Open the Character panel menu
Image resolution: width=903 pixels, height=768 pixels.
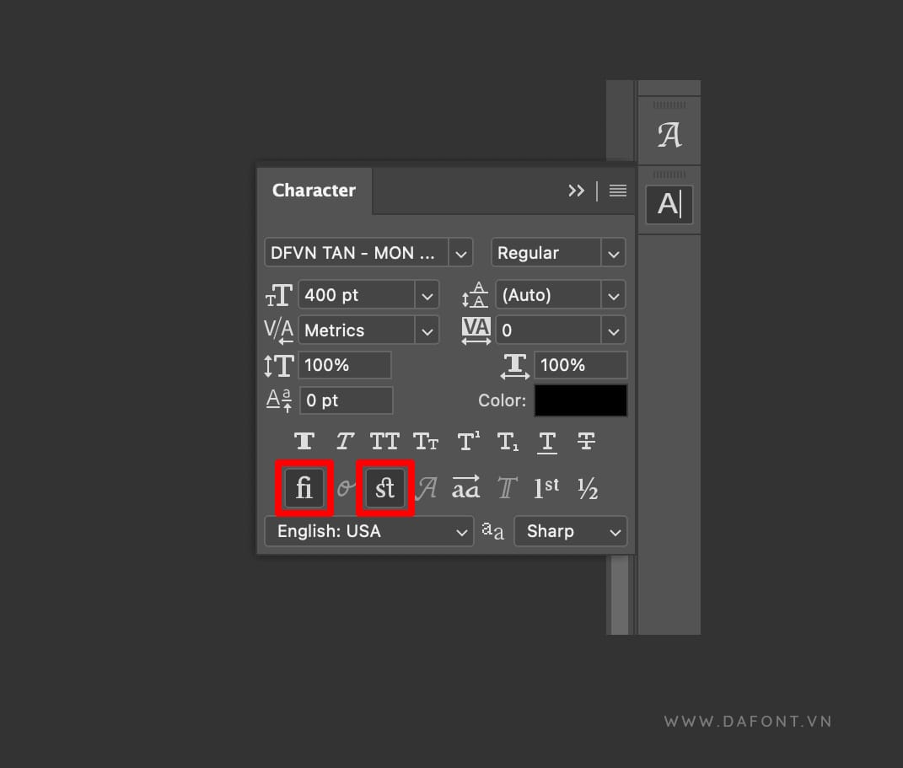click(617, 191)
